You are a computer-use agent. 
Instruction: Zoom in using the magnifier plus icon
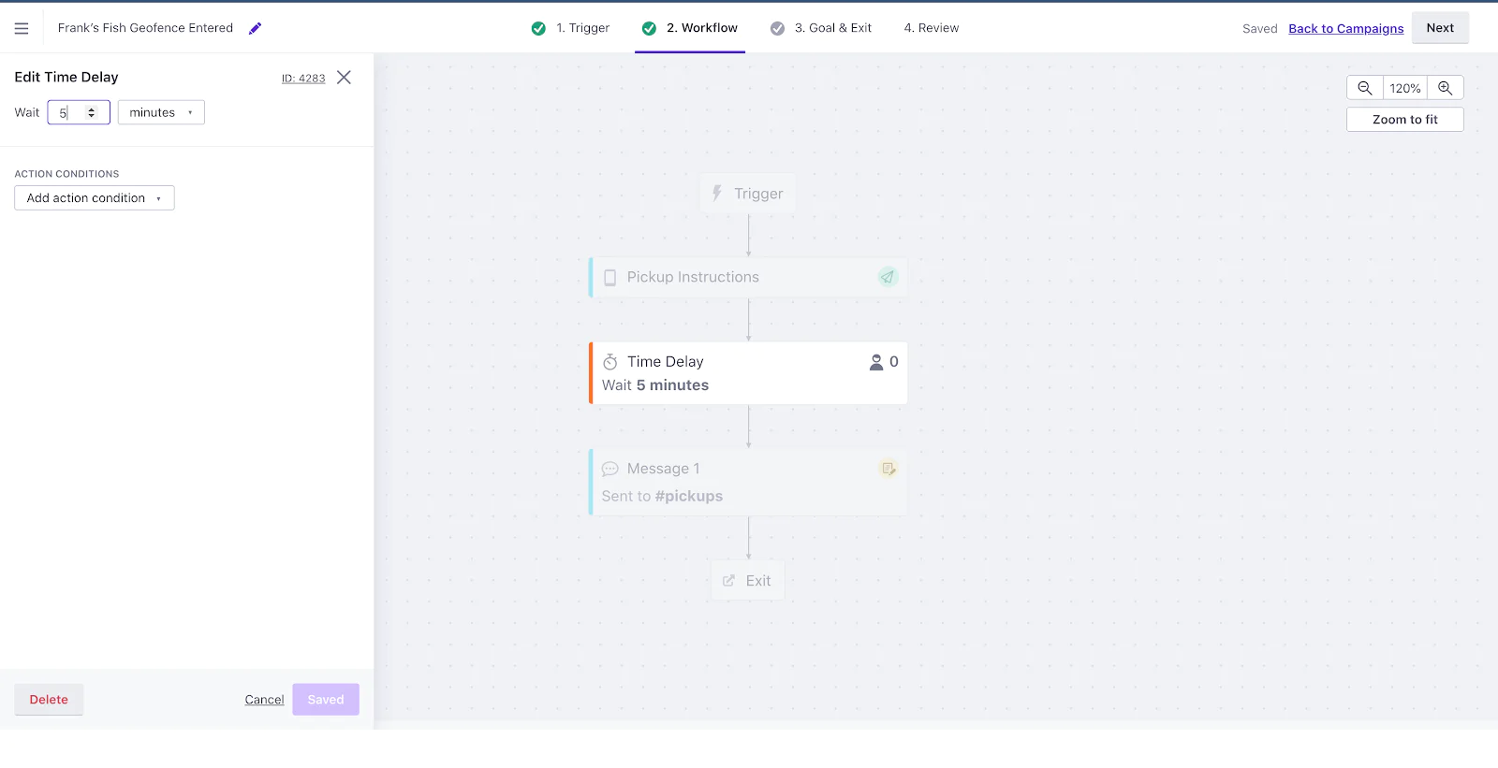(x=1446, y=87)
